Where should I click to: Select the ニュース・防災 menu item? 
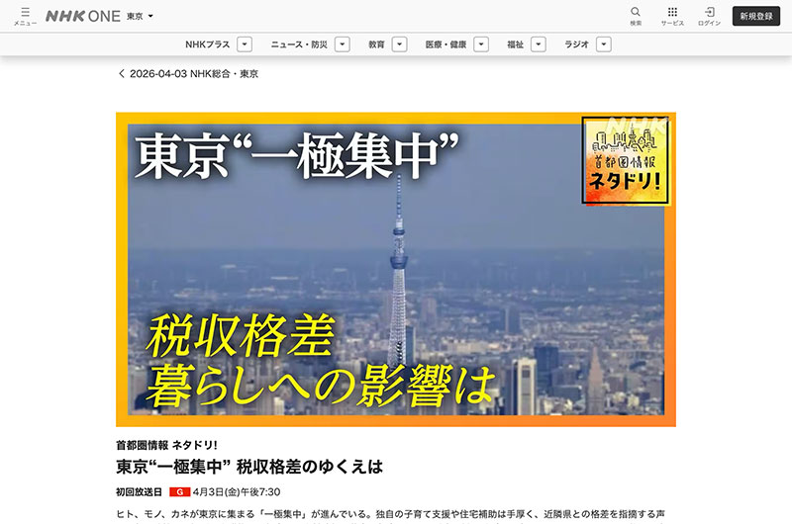299,44
